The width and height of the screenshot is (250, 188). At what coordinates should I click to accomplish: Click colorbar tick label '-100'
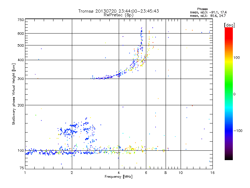[x=238, y=131]
